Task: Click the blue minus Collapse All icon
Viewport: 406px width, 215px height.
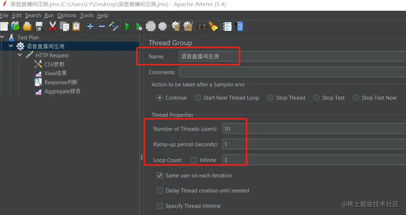Action: (102, 26)
